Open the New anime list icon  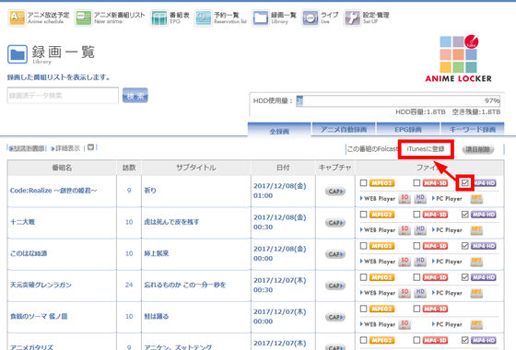click(83, 17)
